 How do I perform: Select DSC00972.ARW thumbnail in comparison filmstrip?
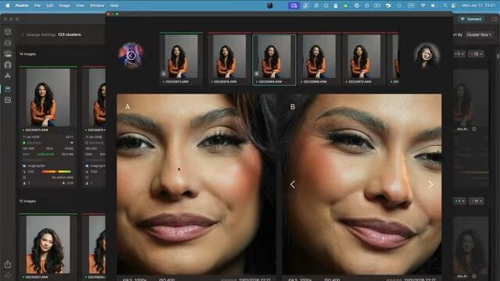(364, 59)
